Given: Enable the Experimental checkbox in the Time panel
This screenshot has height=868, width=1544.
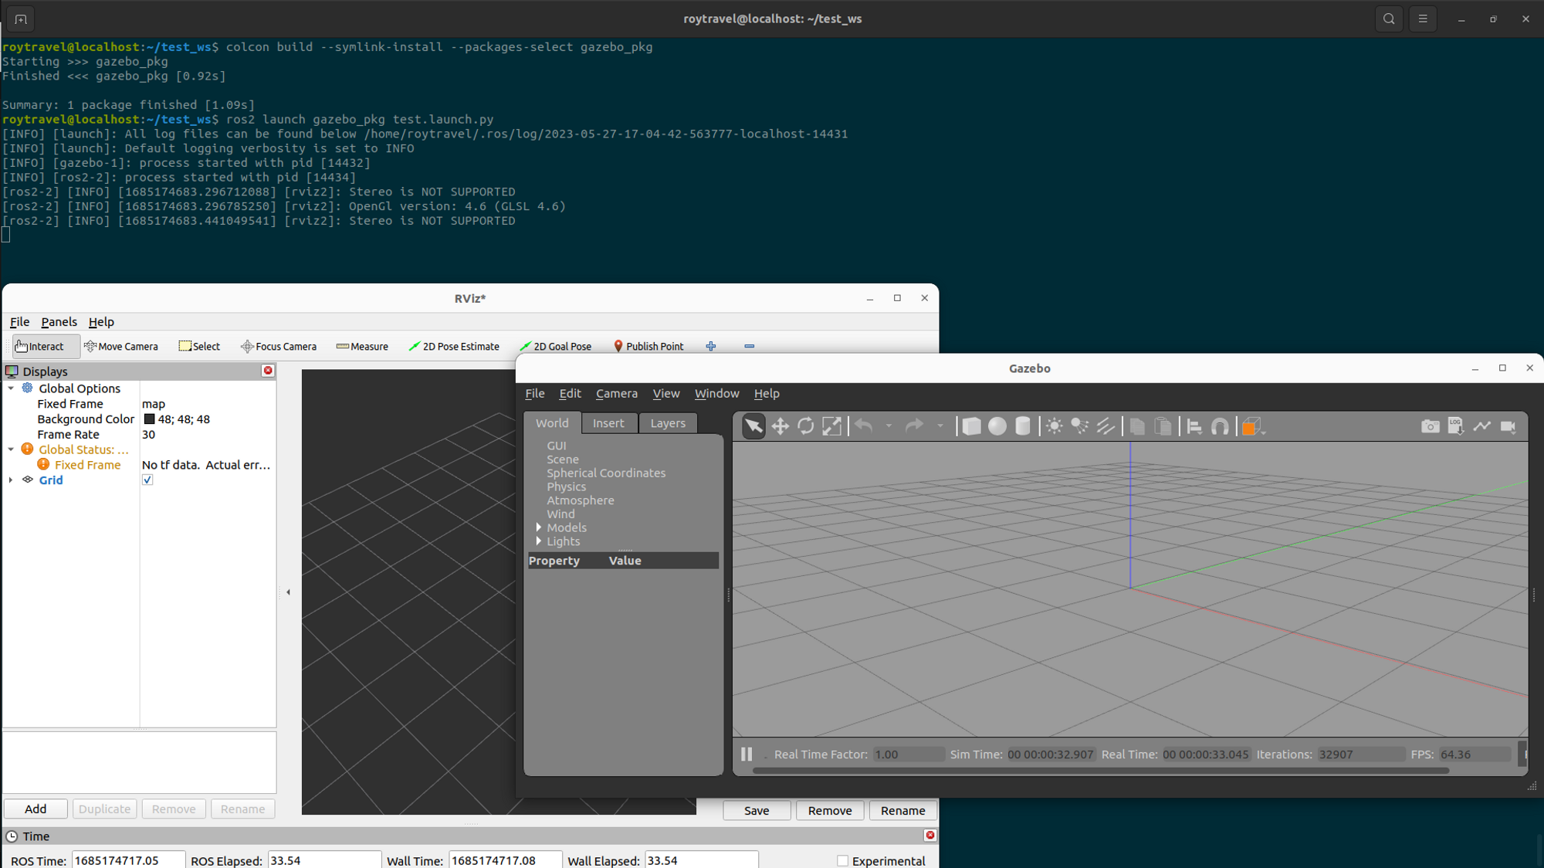Looking at the screenshot, I should (x=842, y=860).
